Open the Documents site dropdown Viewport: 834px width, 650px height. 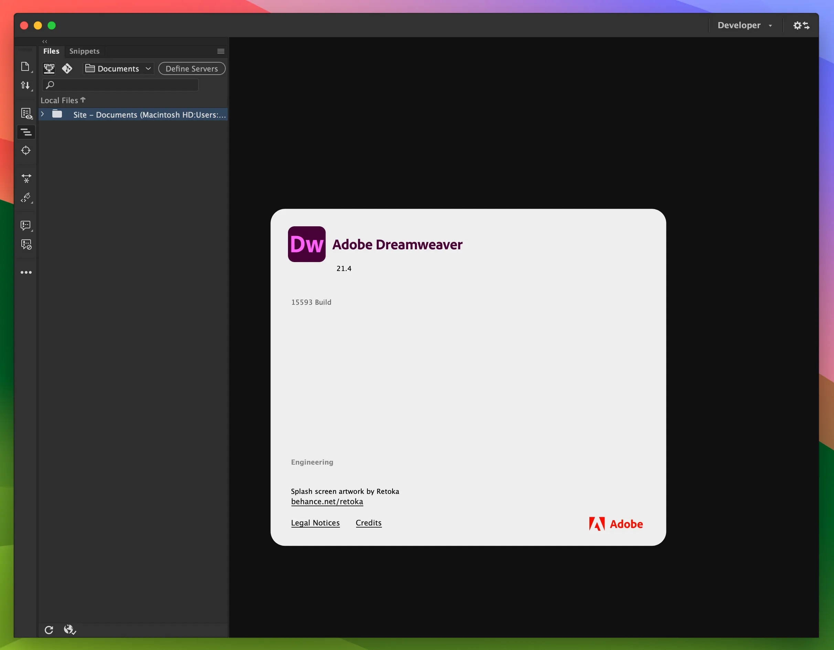click(x=118, y=69)
